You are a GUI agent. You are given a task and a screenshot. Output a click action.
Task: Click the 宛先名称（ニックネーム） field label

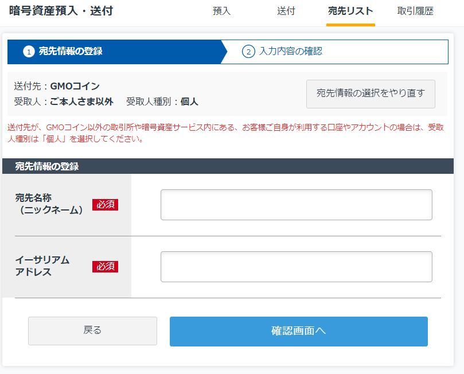tap(49, 204)
